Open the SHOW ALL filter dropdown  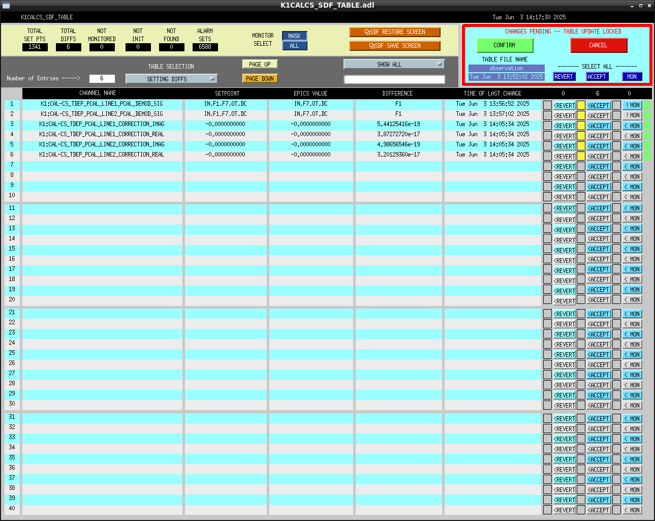(x=394, y=64)
